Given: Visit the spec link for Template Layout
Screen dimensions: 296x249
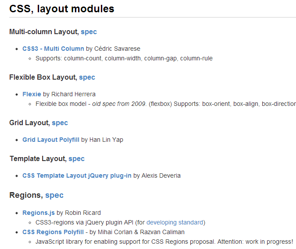Looking at the screenshot, I should [x=76, y=159].
